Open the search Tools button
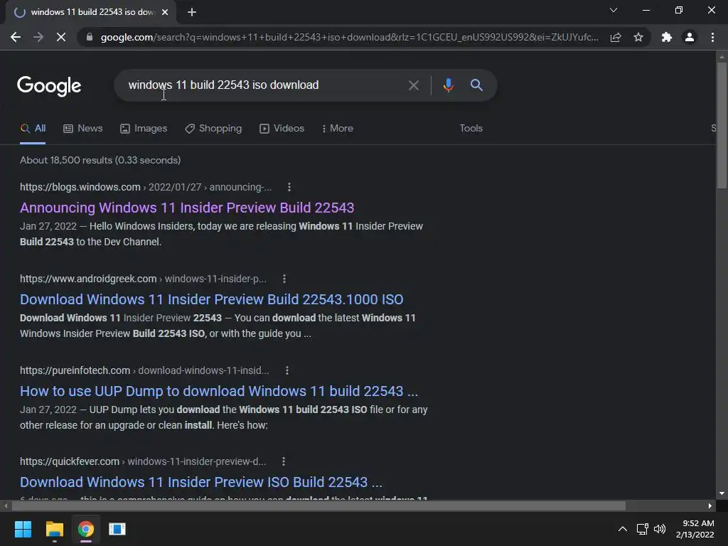 point(471,129)
